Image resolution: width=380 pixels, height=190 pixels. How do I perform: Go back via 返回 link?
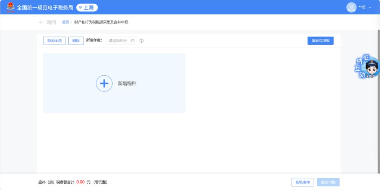coord(51,22)
